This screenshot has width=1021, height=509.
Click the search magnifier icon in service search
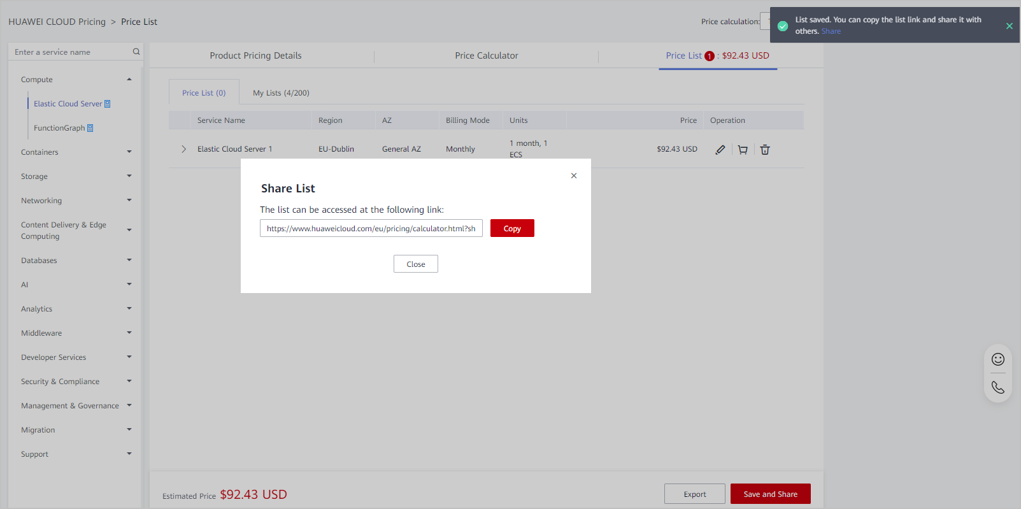[x=136, y=52]
